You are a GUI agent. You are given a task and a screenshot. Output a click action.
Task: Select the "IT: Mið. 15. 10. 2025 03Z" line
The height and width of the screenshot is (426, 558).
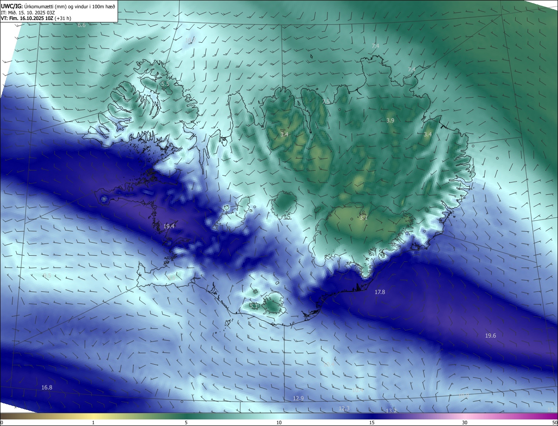(28, 12)
